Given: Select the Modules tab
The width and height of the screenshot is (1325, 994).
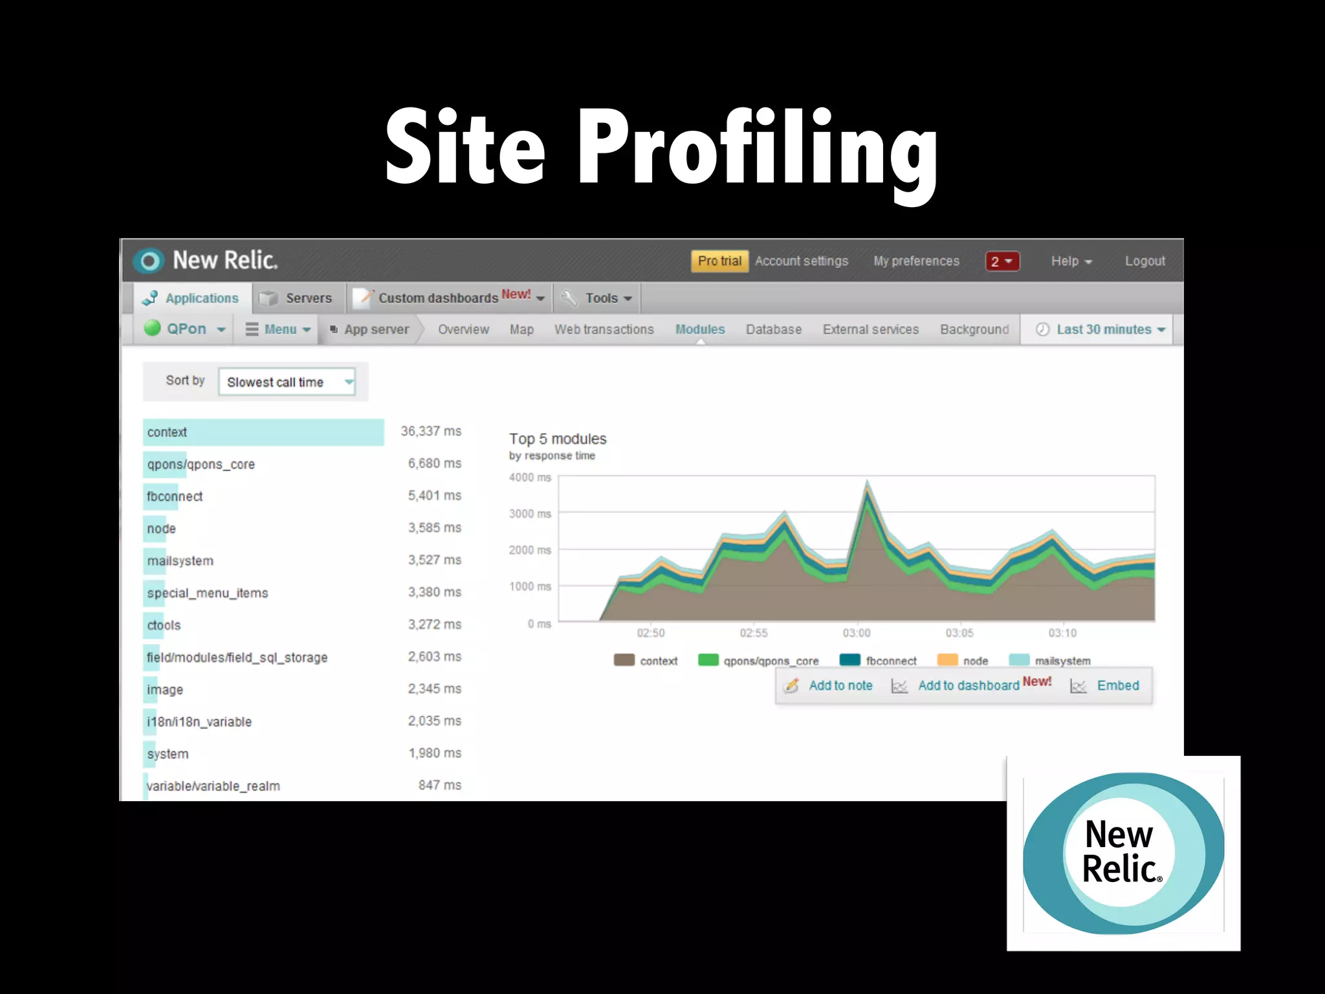Looking at the screenshot, I should coord(700,329).
